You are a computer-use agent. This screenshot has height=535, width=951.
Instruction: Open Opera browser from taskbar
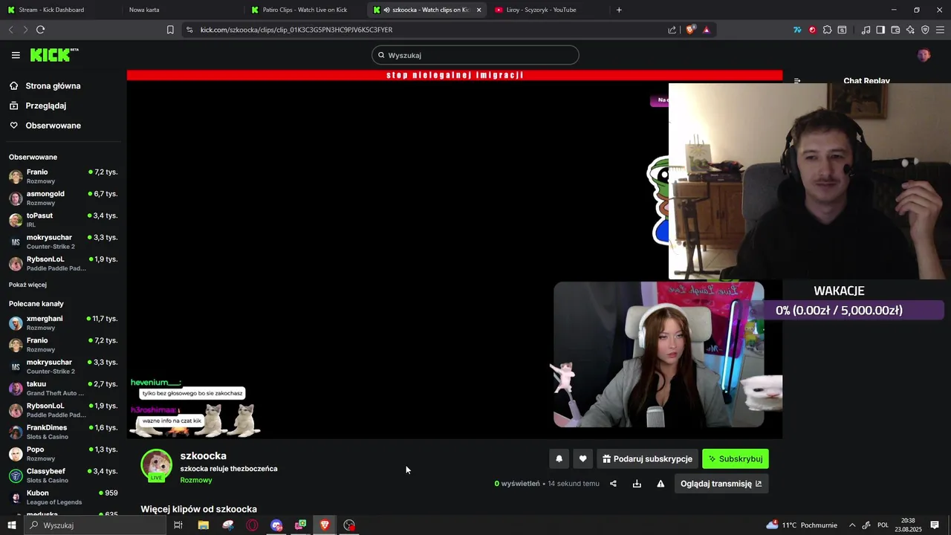[x=252, y=525]
